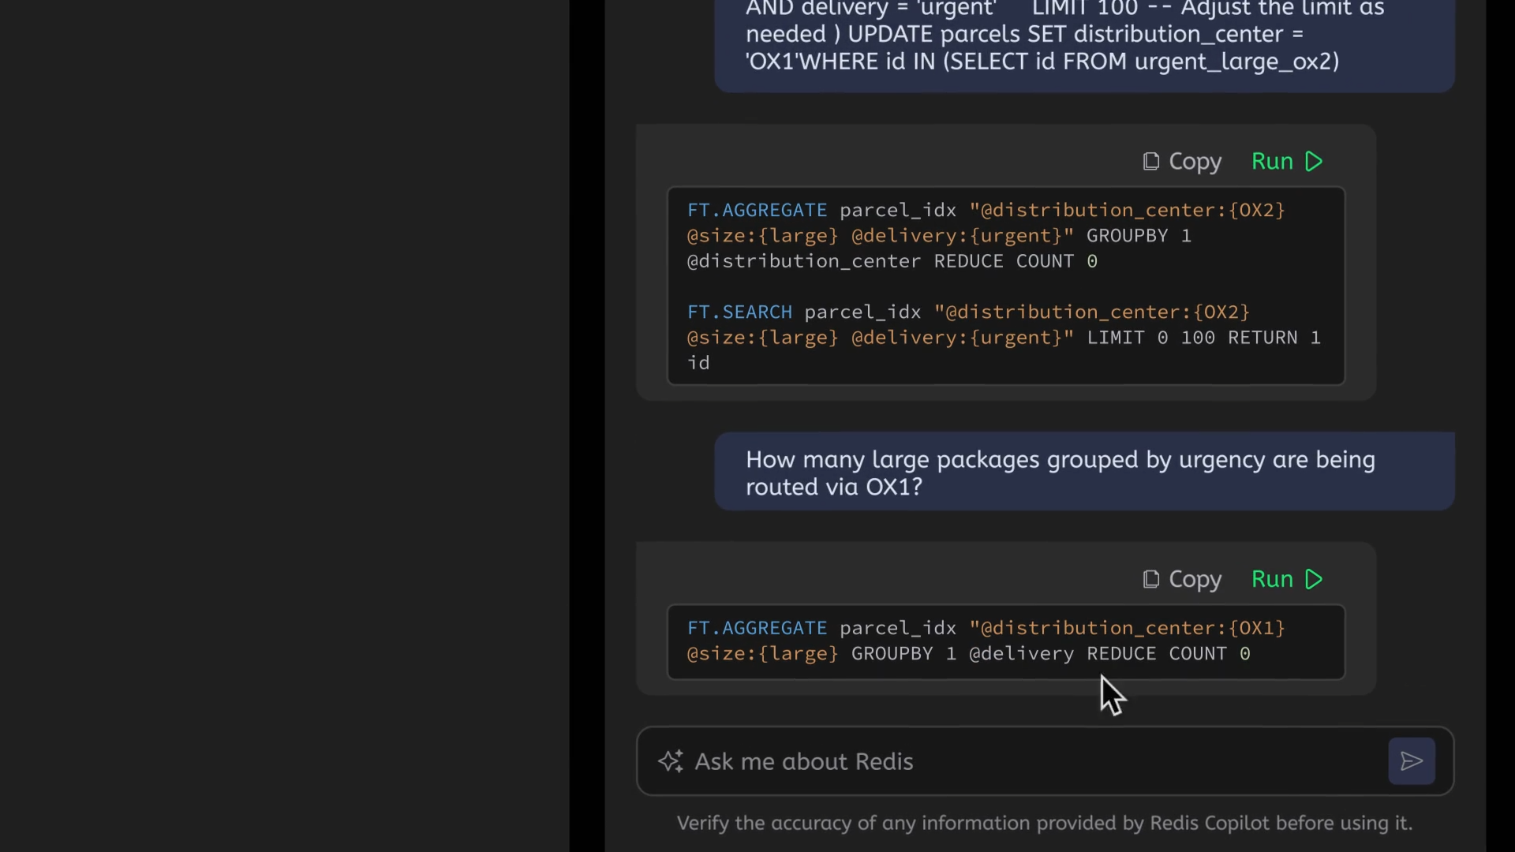1515x852 pixels.
Task: Select the FT.AGGREGATE OX1 query text
Action: (x=986, y=641)
